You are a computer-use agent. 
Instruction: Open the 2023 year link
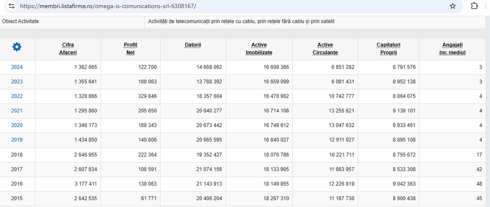pos(17,82)
